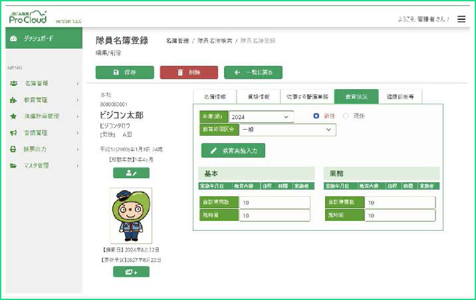
Task: Click the green 保存 button
Action: [x=124, y=73]
